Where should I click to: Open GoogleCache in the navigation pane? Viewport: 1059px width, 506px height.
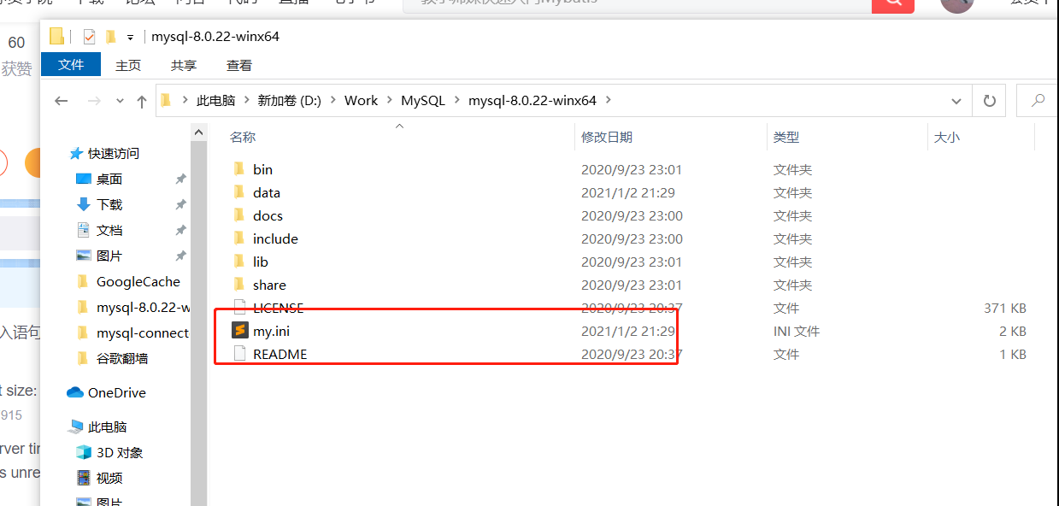(138, 281)
